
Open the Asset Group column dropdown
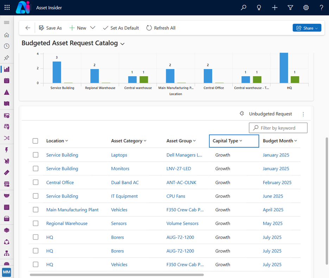click(181, 141)
